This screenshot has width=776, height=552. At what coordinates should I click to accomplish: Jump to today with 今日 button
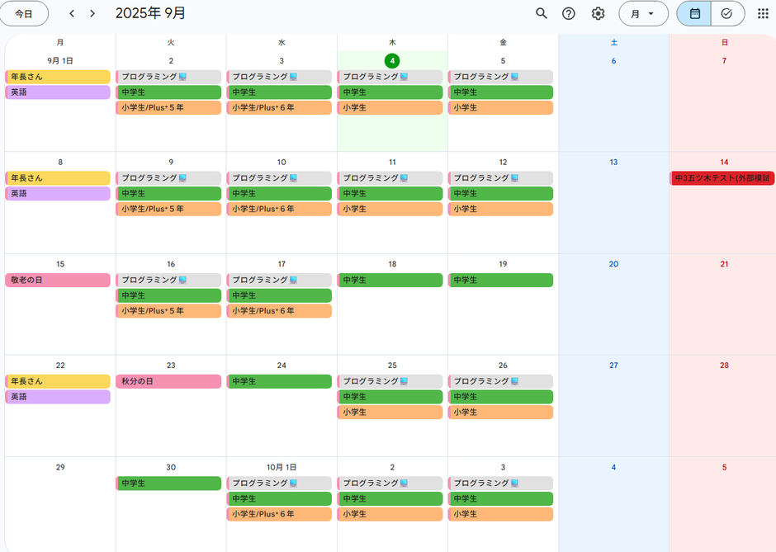24,13
